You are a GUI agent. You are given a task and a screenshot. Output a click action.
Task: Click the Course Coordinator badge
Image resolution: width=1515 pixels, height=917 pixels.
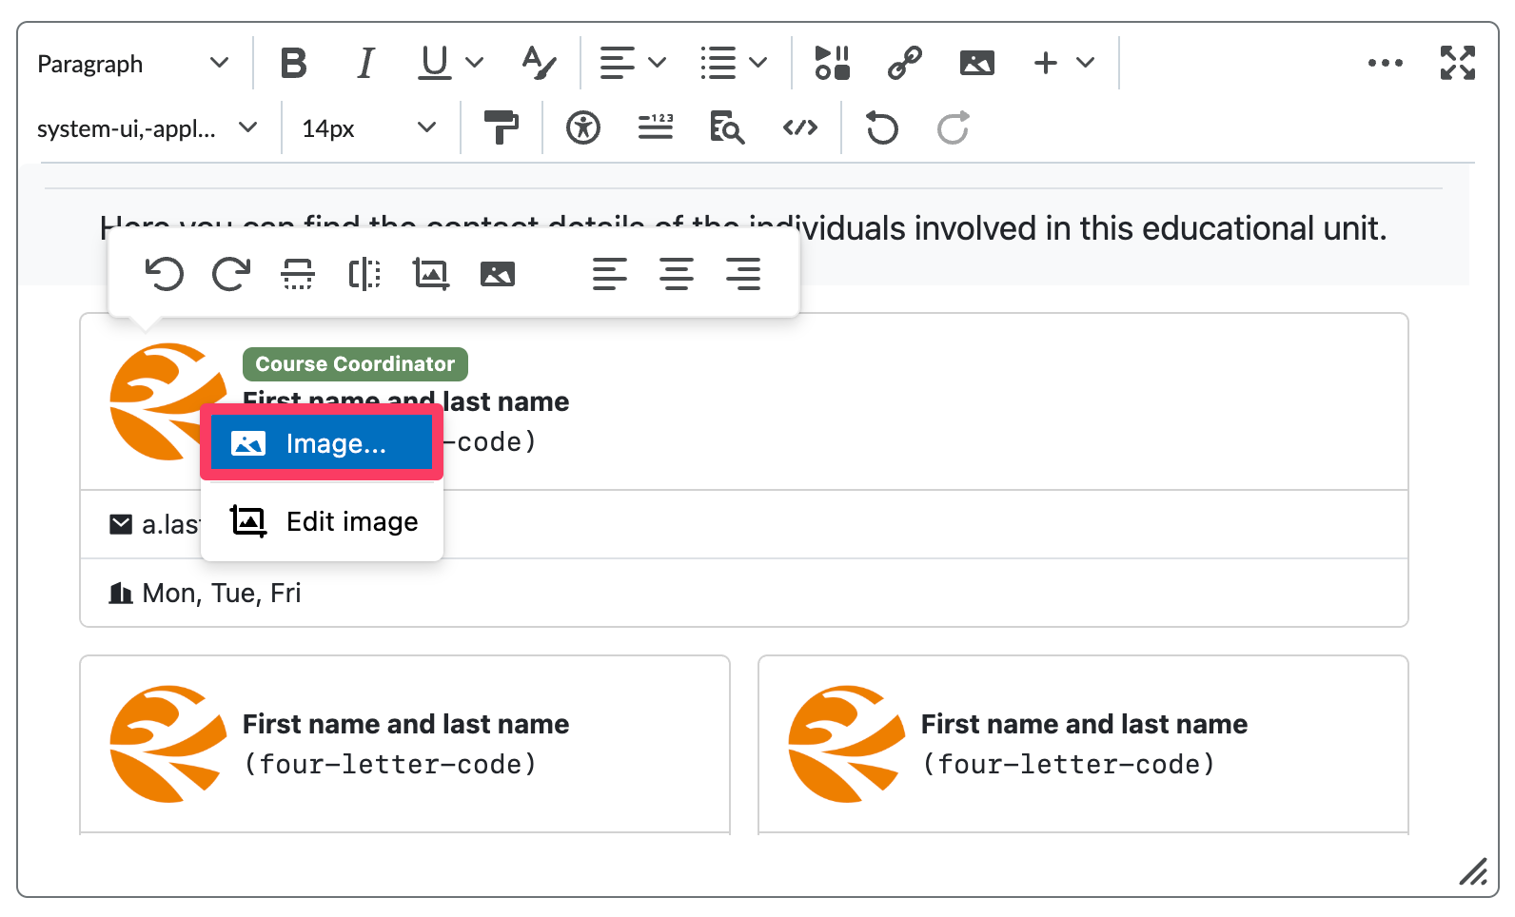[x=355, y=364]
